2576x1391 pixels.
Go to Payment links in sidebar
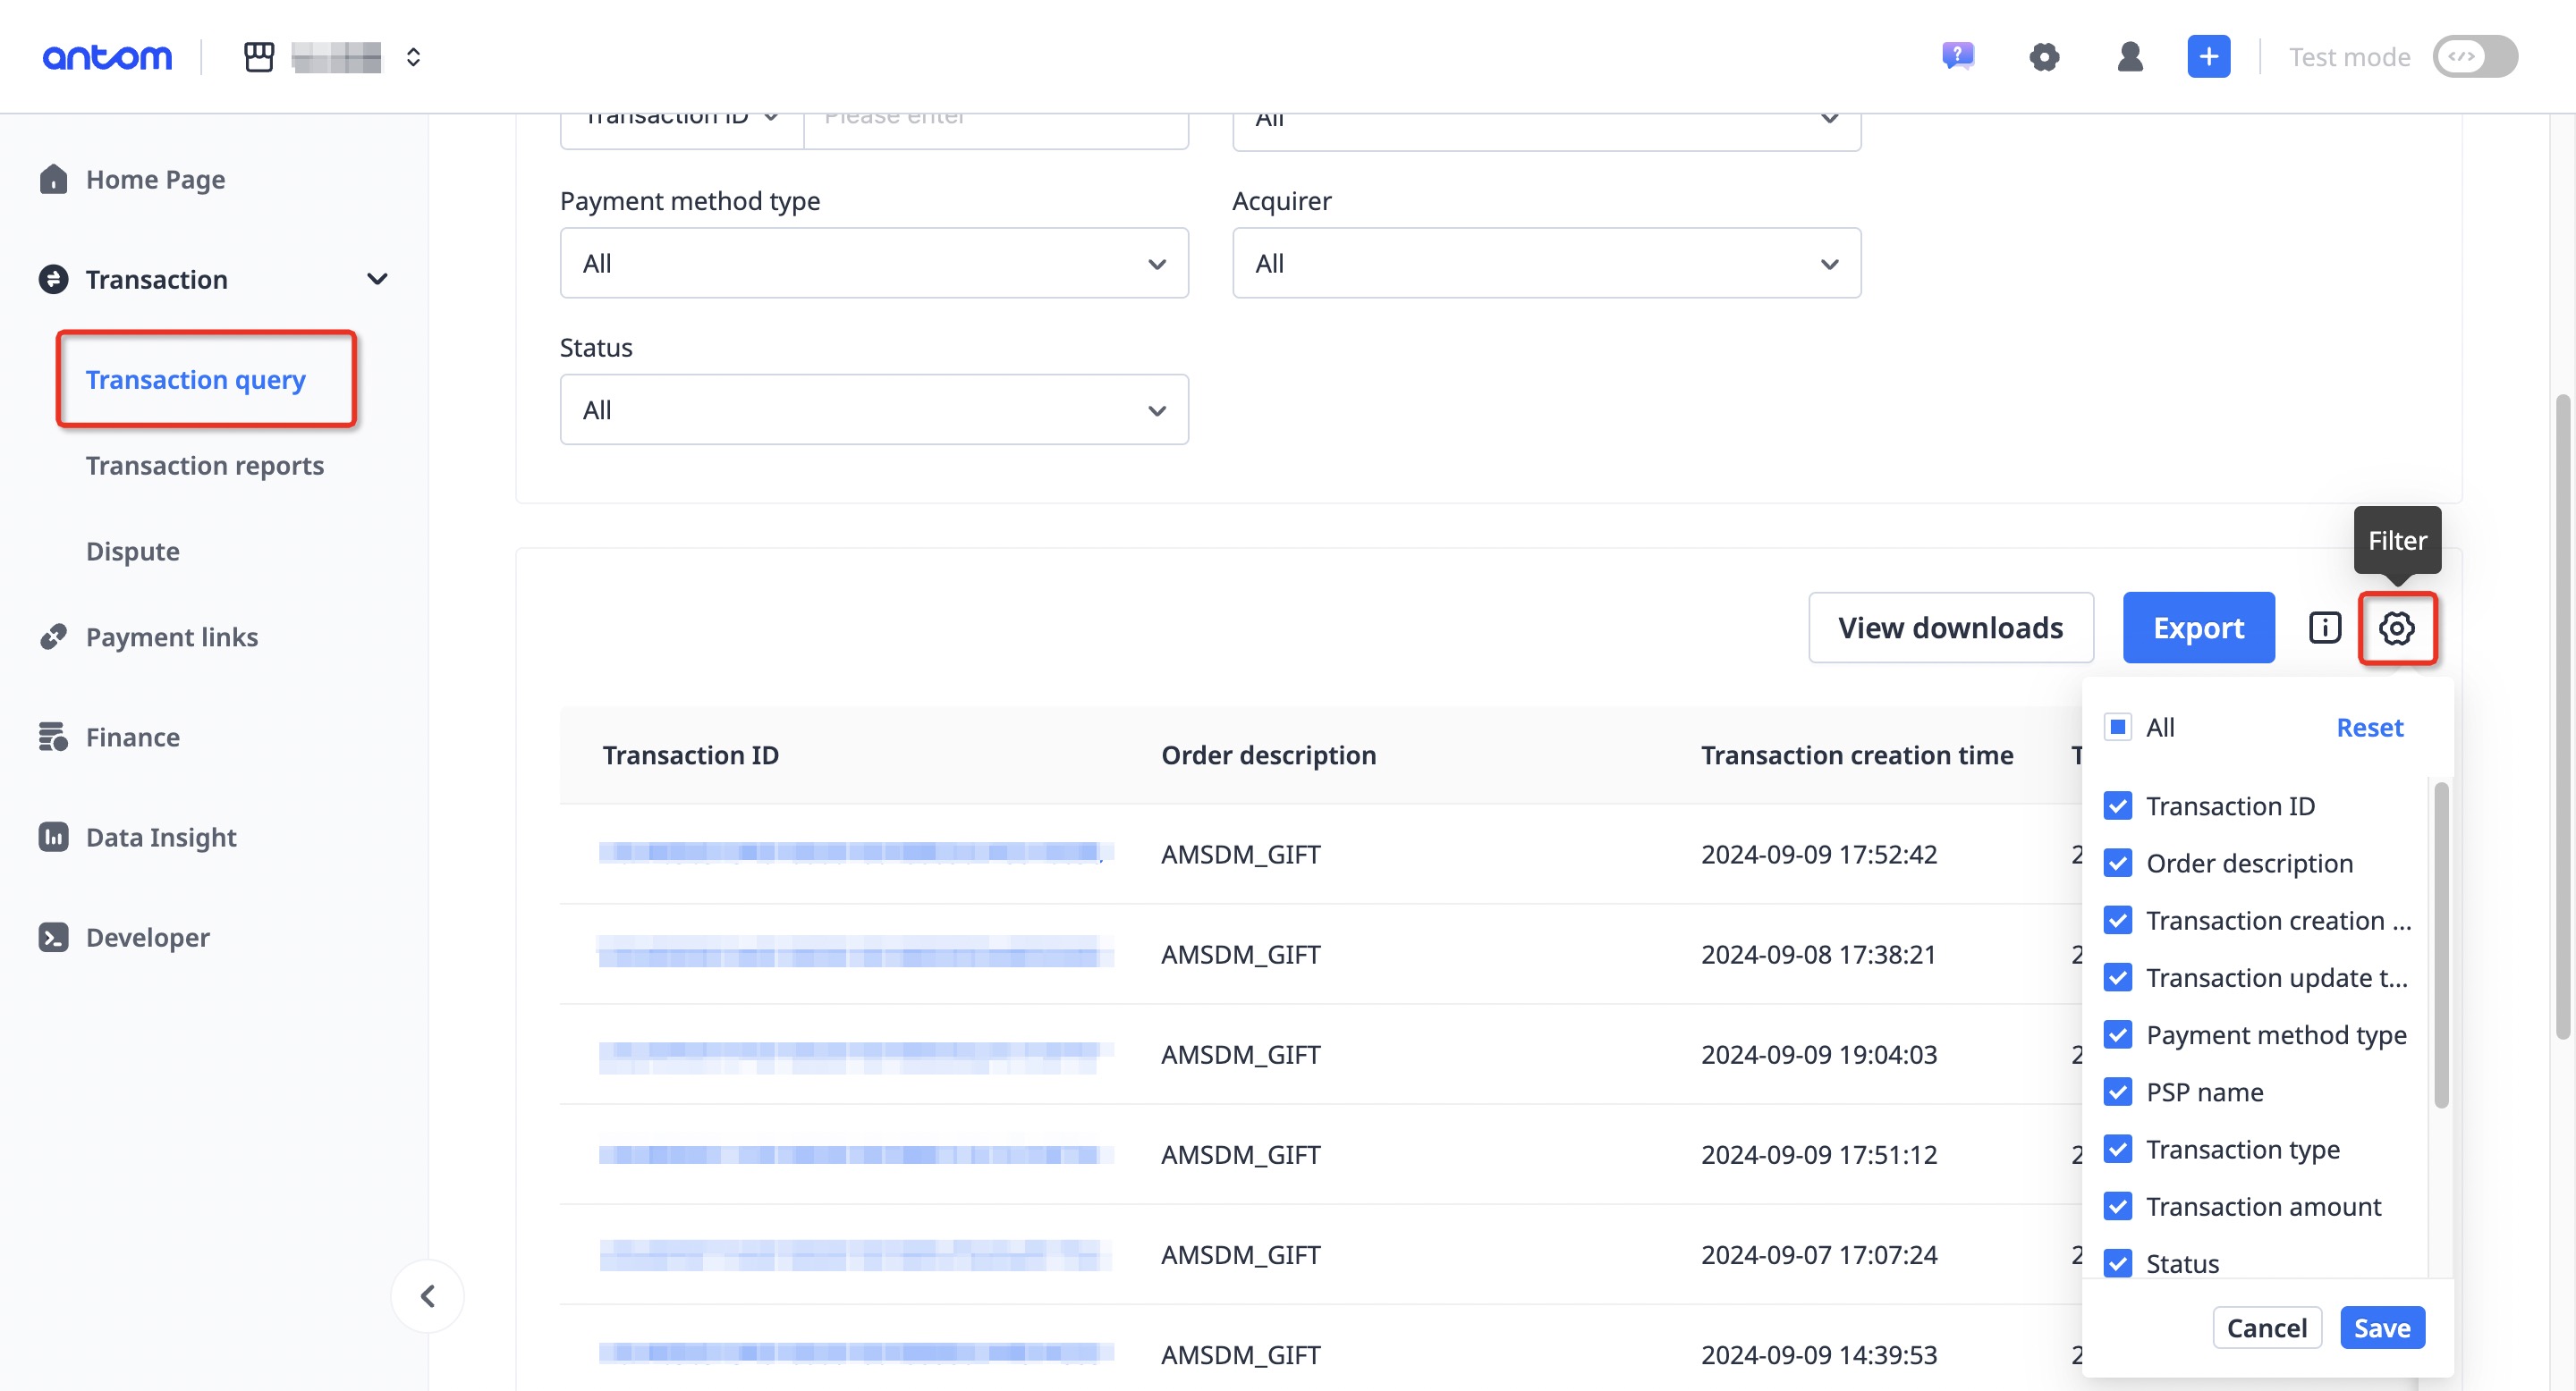pos(171,636)
